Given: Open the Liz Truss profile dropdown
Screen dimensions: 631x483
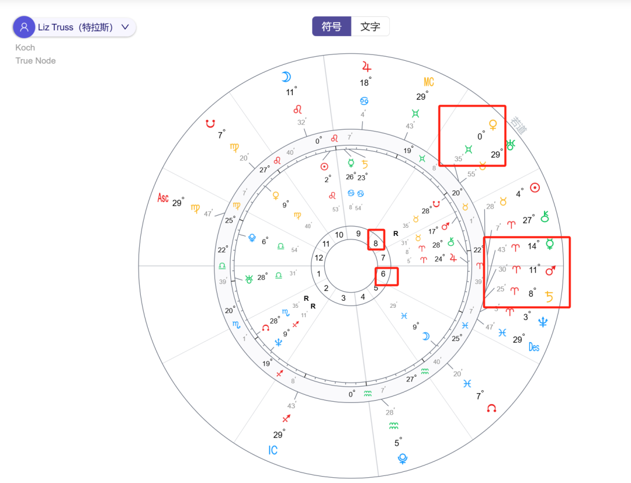Looking at the screenshot, I should (124, 27).
